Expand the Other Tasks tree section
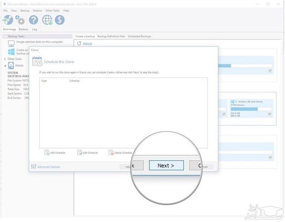Viewport: 285px width, 222px height. pos(5,59)
